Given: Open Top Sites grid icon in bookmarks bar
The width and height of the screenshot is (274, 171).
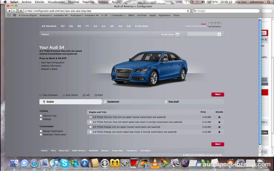Looking at the screenshot, I should (14, 15).
